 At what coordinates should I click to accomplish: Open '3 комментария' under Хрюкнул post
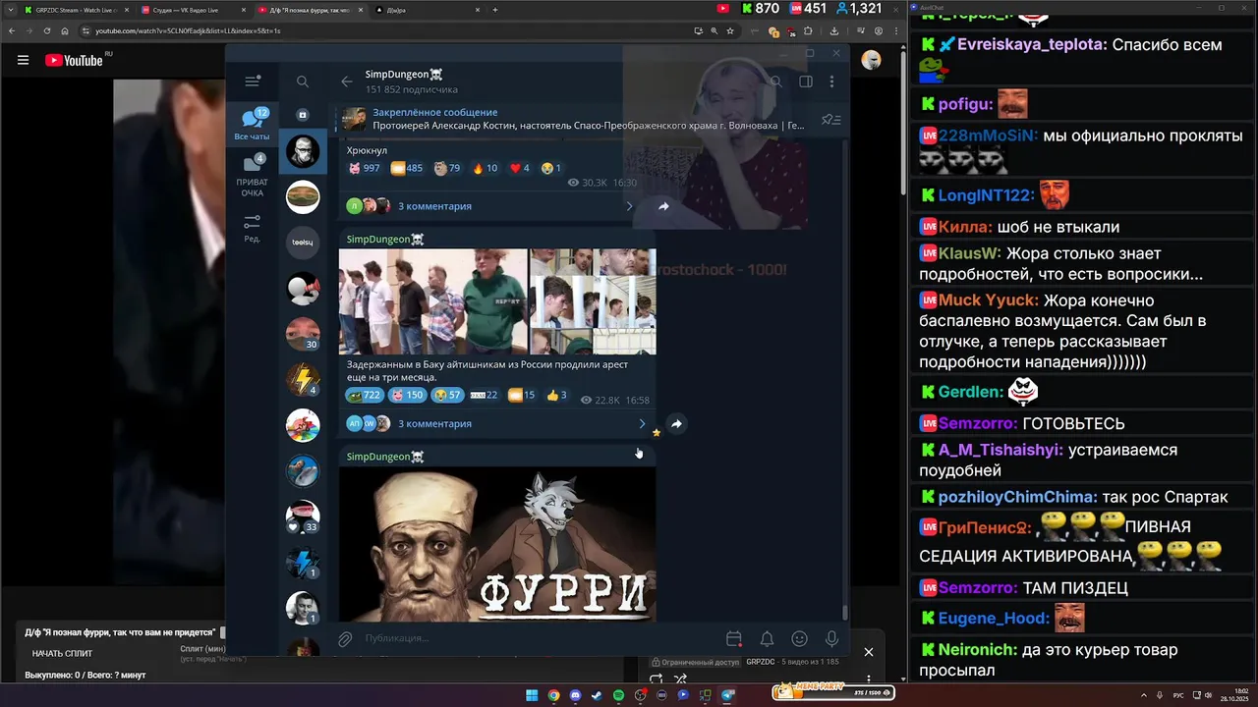tap(434, 206)
